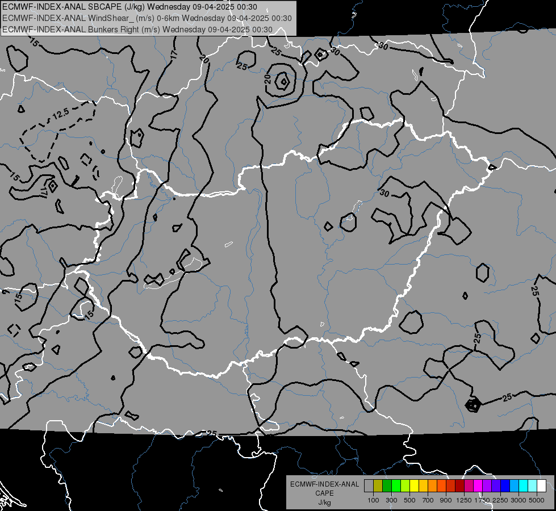This screenshot has width=556, height=511.
Task: Select the magenta fuchsia legend swatch
Action: point(478,485)
